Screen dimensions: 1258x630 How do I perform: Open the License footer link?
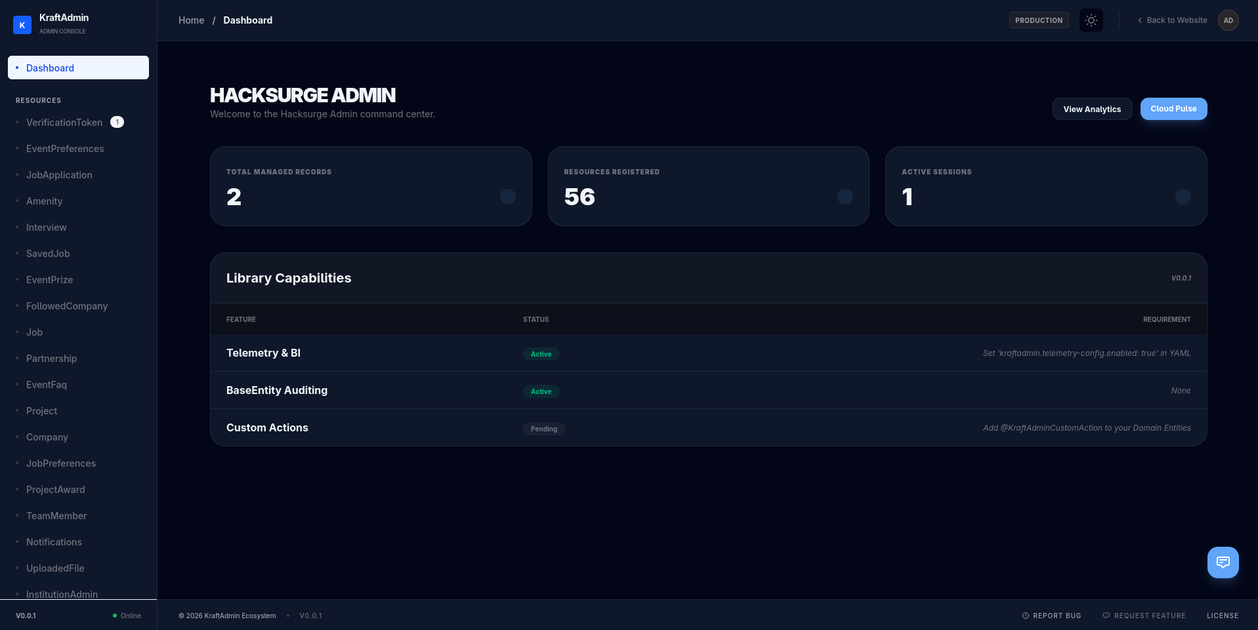tap(1222, 616)
